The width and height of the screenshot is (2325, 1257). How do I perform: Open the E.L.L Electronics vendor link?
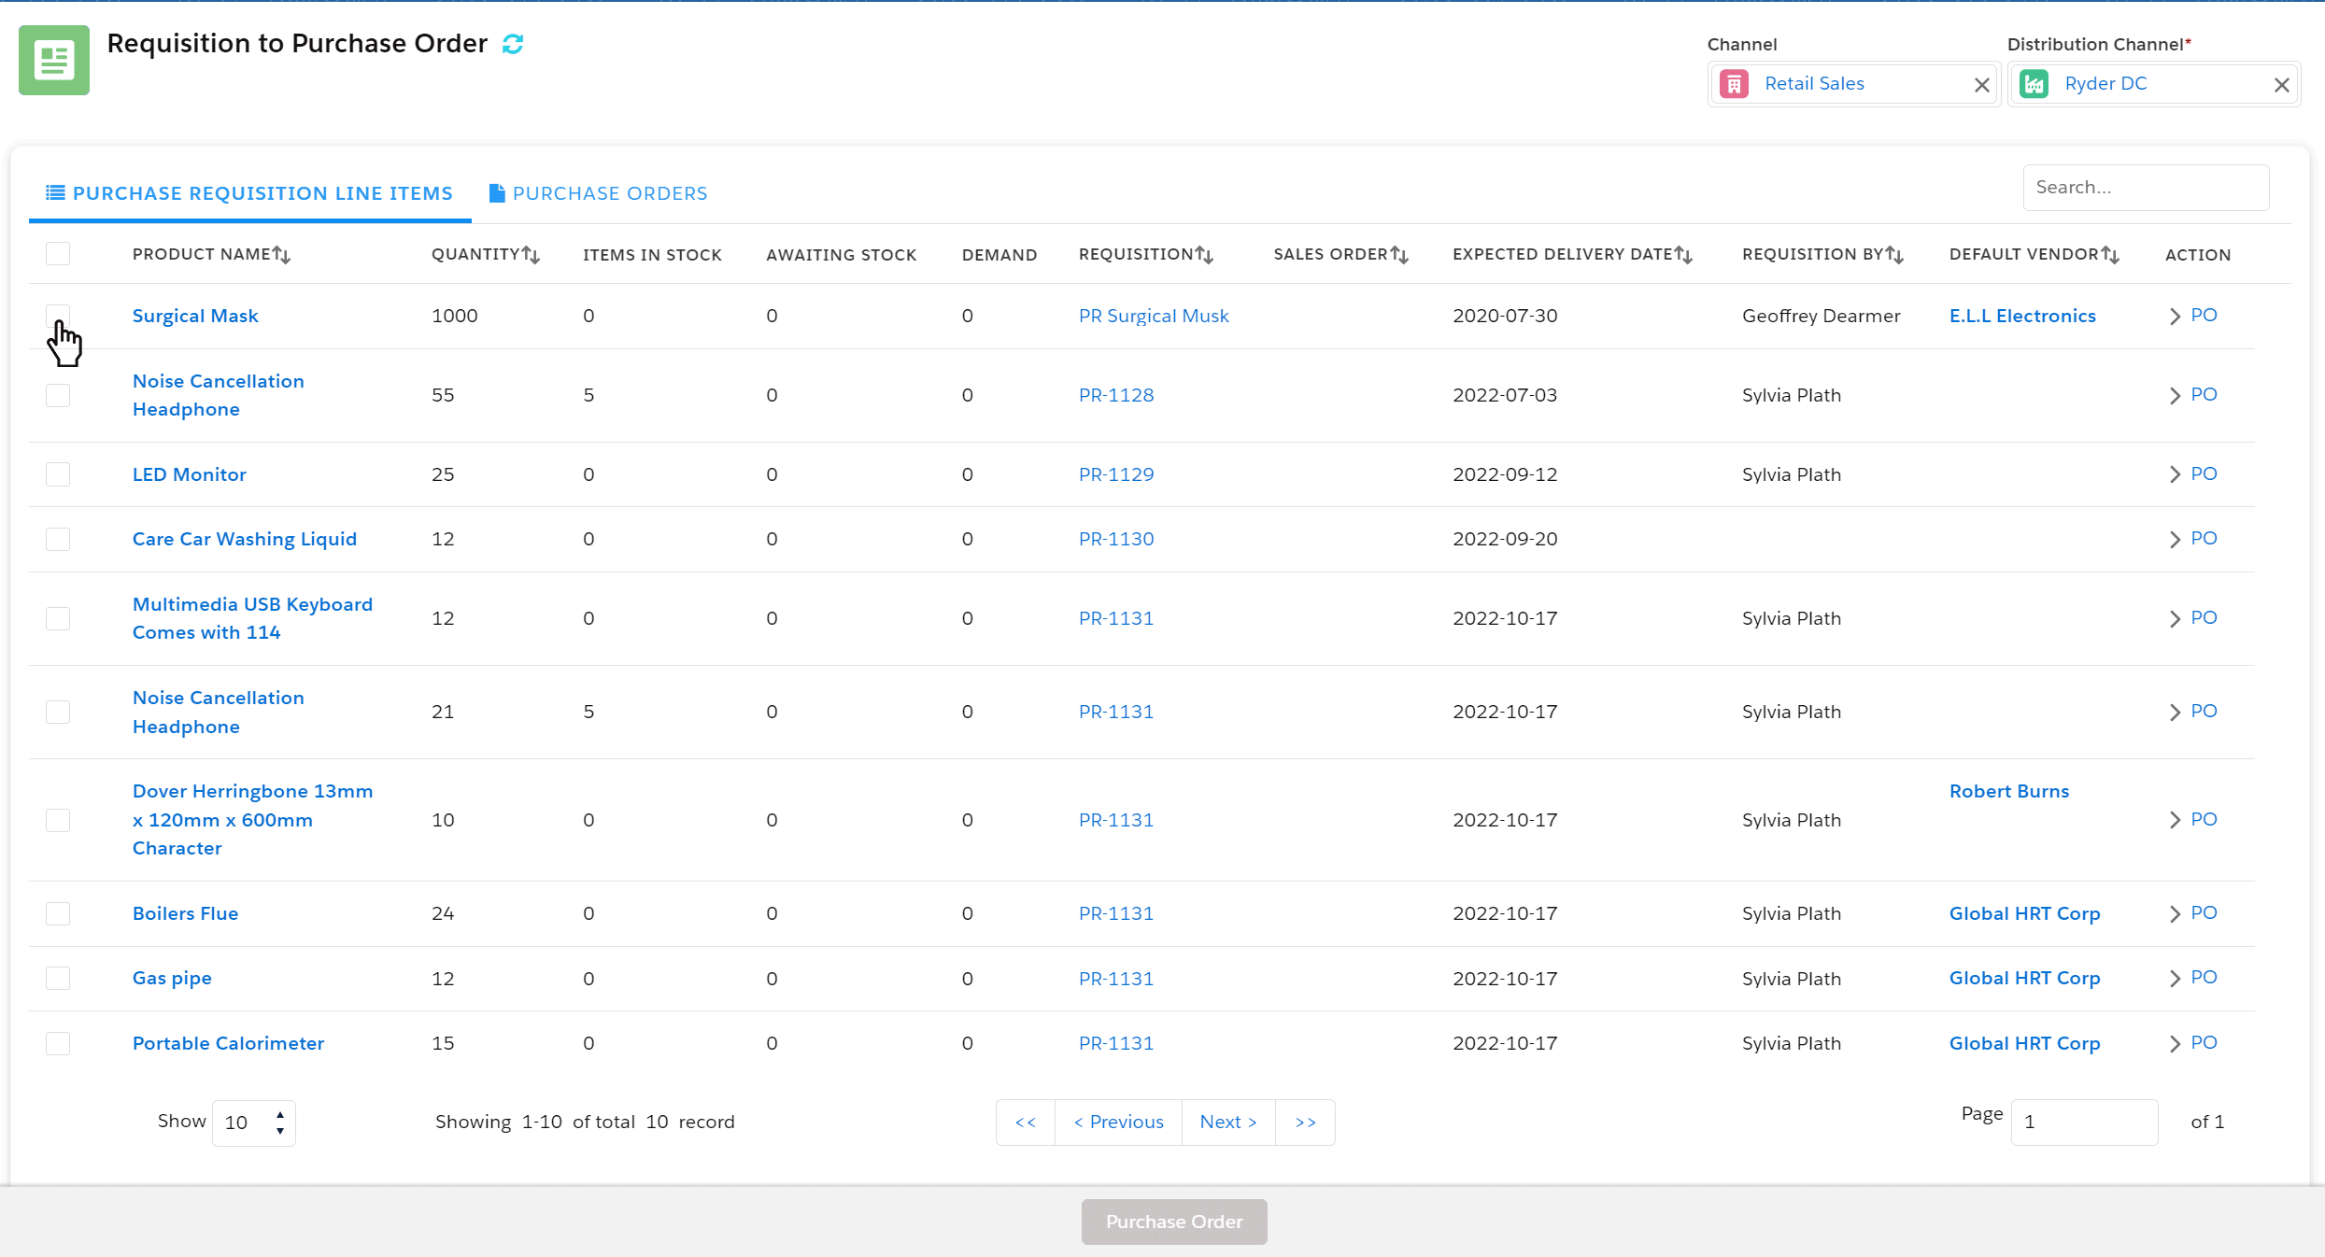(2022, 316)
